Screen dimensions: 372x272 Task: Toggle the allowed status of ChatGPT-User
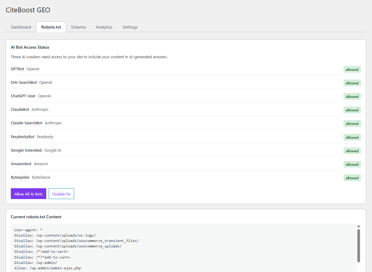352,96
